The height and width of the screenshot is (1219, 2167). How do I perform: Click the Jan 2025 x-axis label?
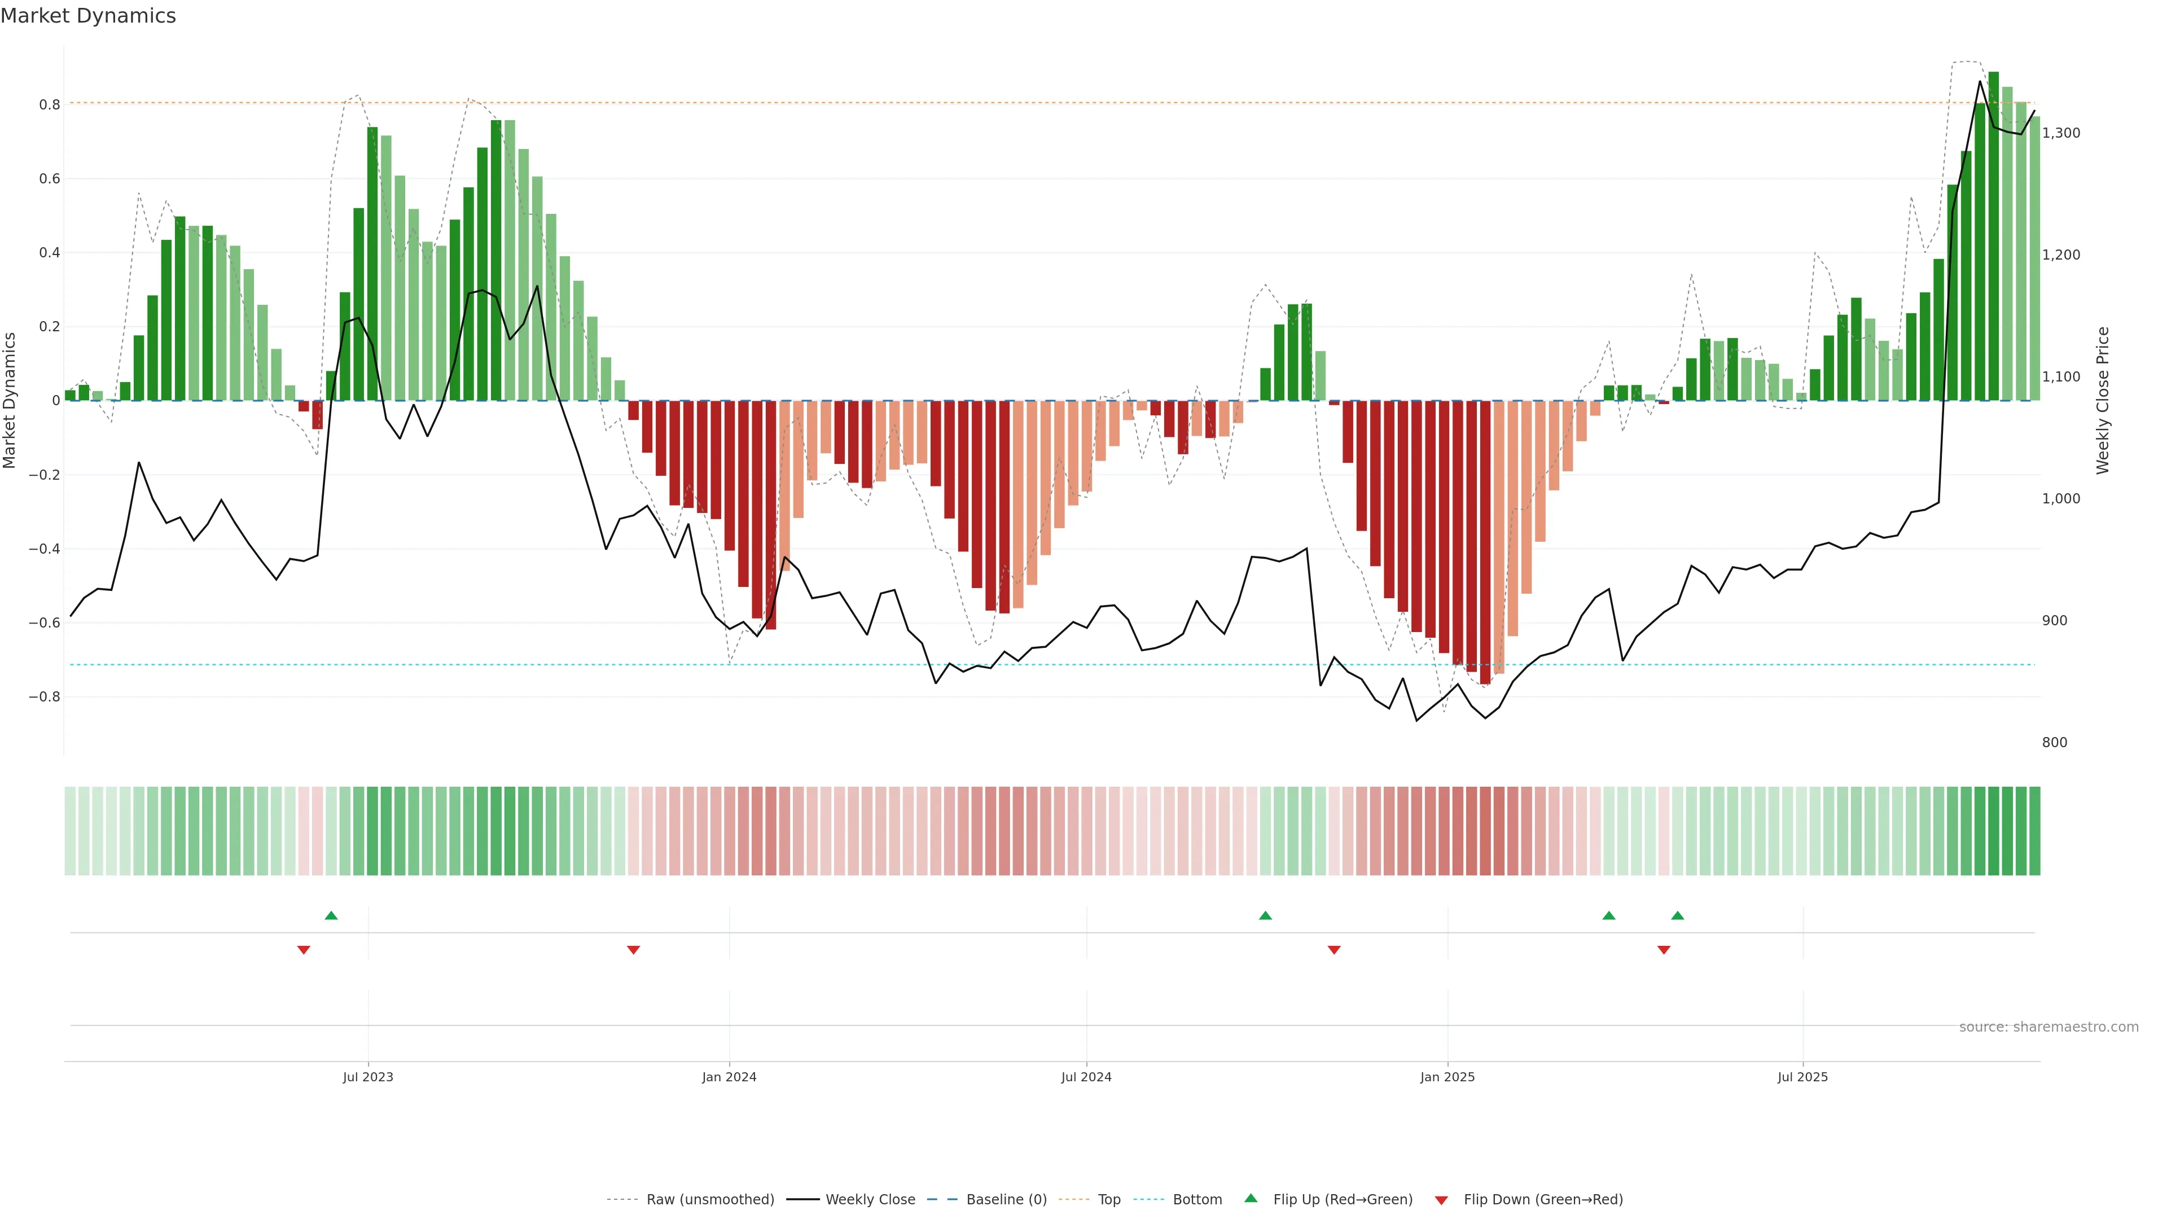1447,1077
